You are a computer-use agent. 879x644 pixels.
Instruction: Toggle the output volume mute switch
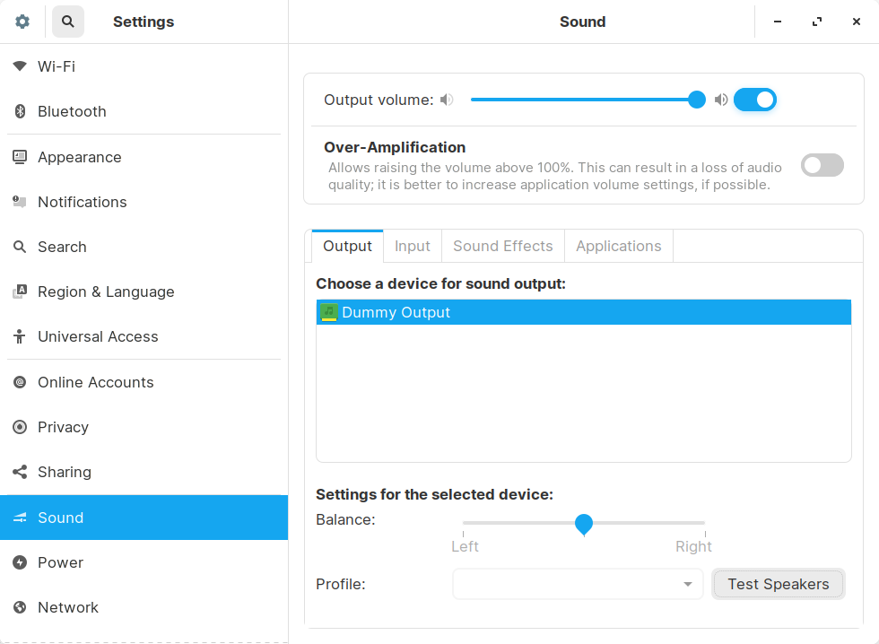pyautogui.click(x=754, y=100)
